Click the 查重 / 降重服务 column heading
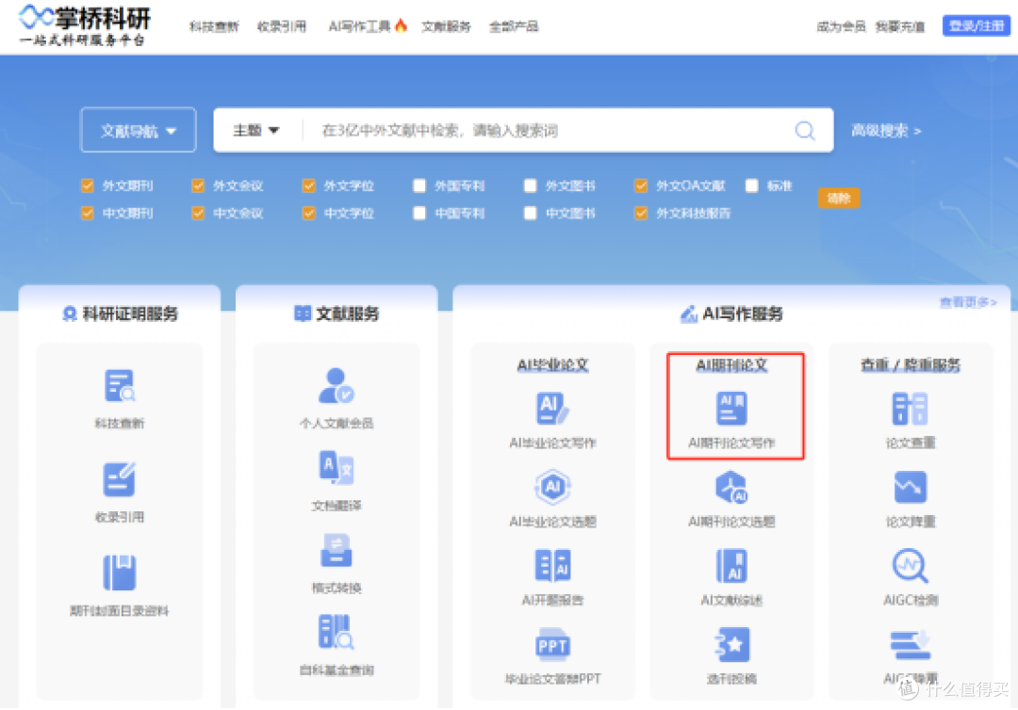The image size is (1018, 710). coord(911,365)
